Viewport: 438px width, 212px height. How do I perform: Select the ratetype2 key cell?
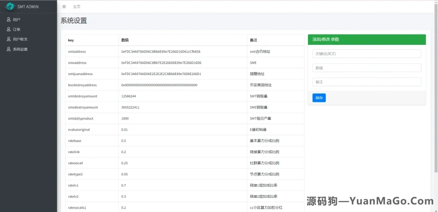92,174
